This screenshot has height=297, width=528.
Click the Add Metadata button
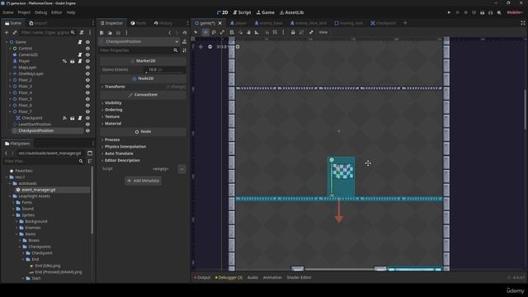point(143,181)
